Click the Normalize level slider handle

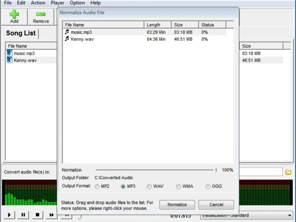click(216, 170)
